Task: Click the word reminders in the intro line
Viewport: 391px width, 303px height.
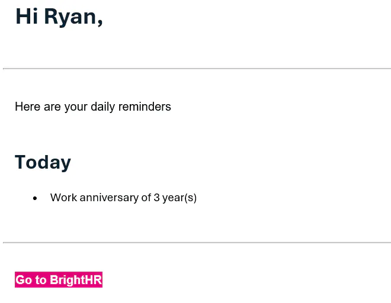Action: [145, 107]
